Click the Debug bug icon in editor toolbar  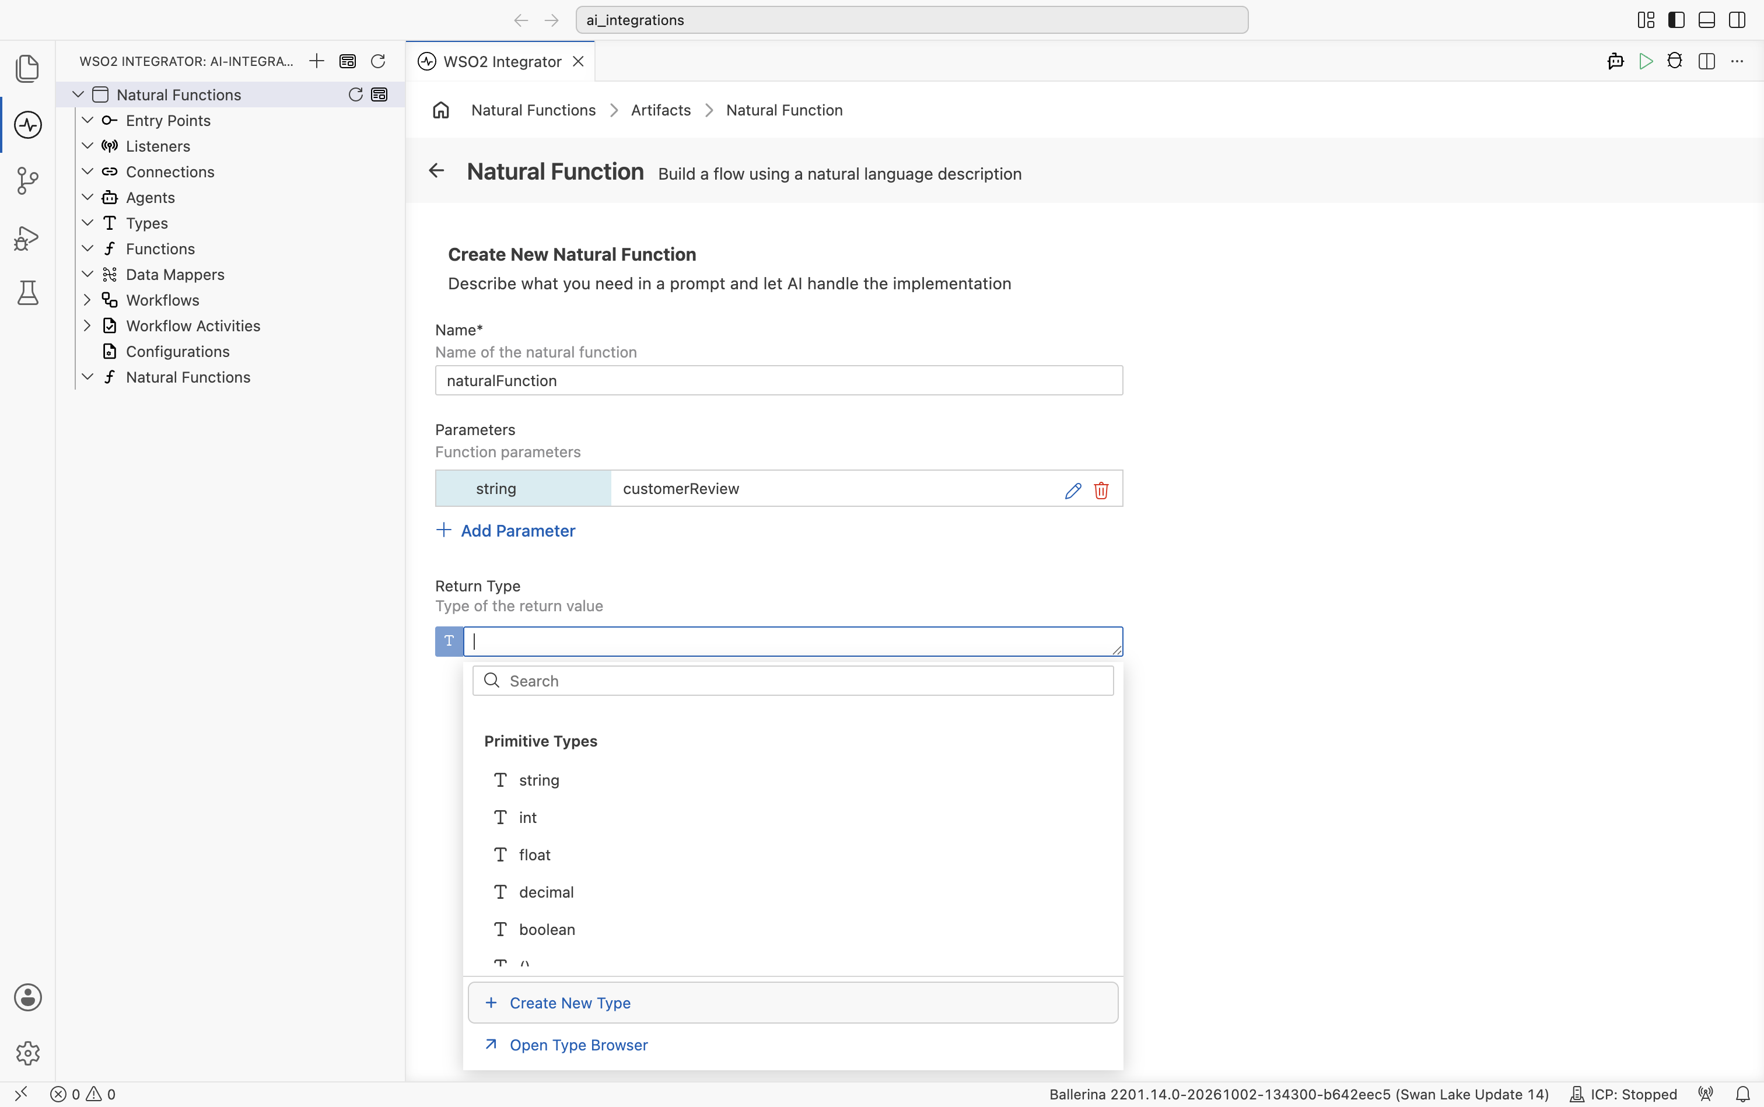[1675, 61]
